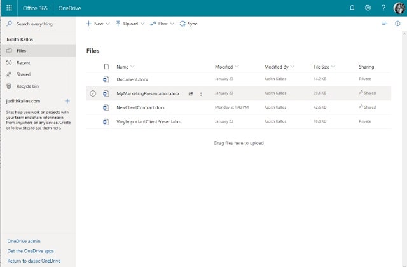This screenshot has height=267, width=407.
Task: Click Private status for VeryImportantClientPresentatio...
Action: click(x=364, y=121)
